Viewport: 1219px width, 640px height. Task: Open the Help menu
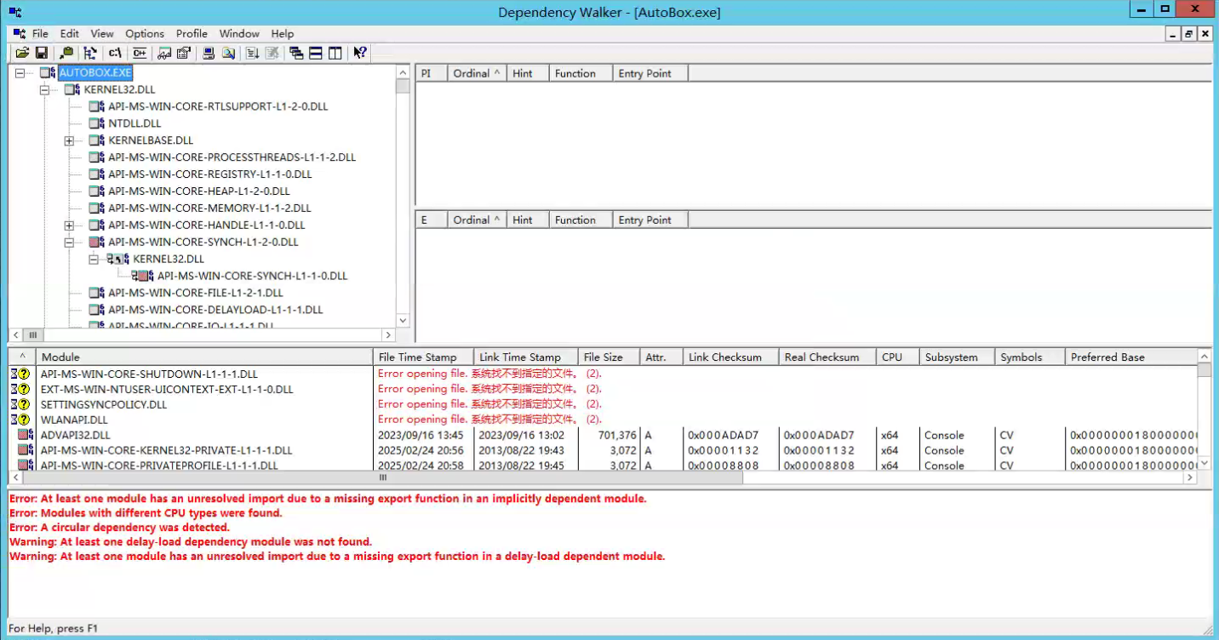click(283, 34)
